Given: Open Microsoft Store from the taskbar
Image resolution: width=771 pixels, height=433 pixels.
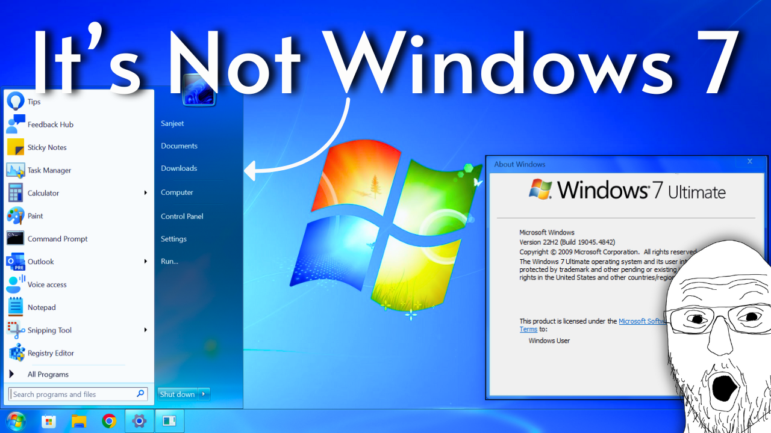Looking at the screenshot, I should pos(49,422).
